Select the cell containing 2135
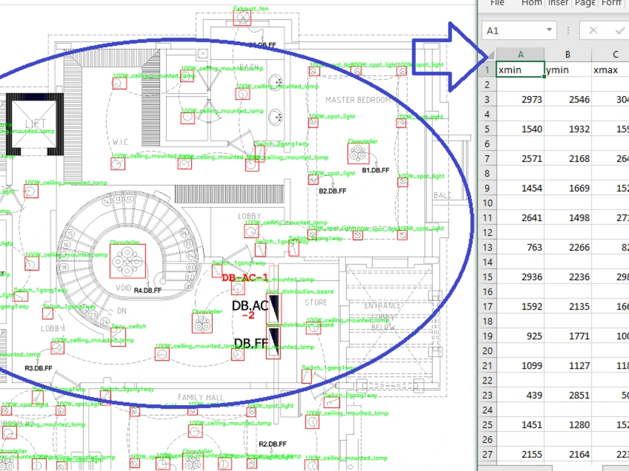 tap(567, 306)
